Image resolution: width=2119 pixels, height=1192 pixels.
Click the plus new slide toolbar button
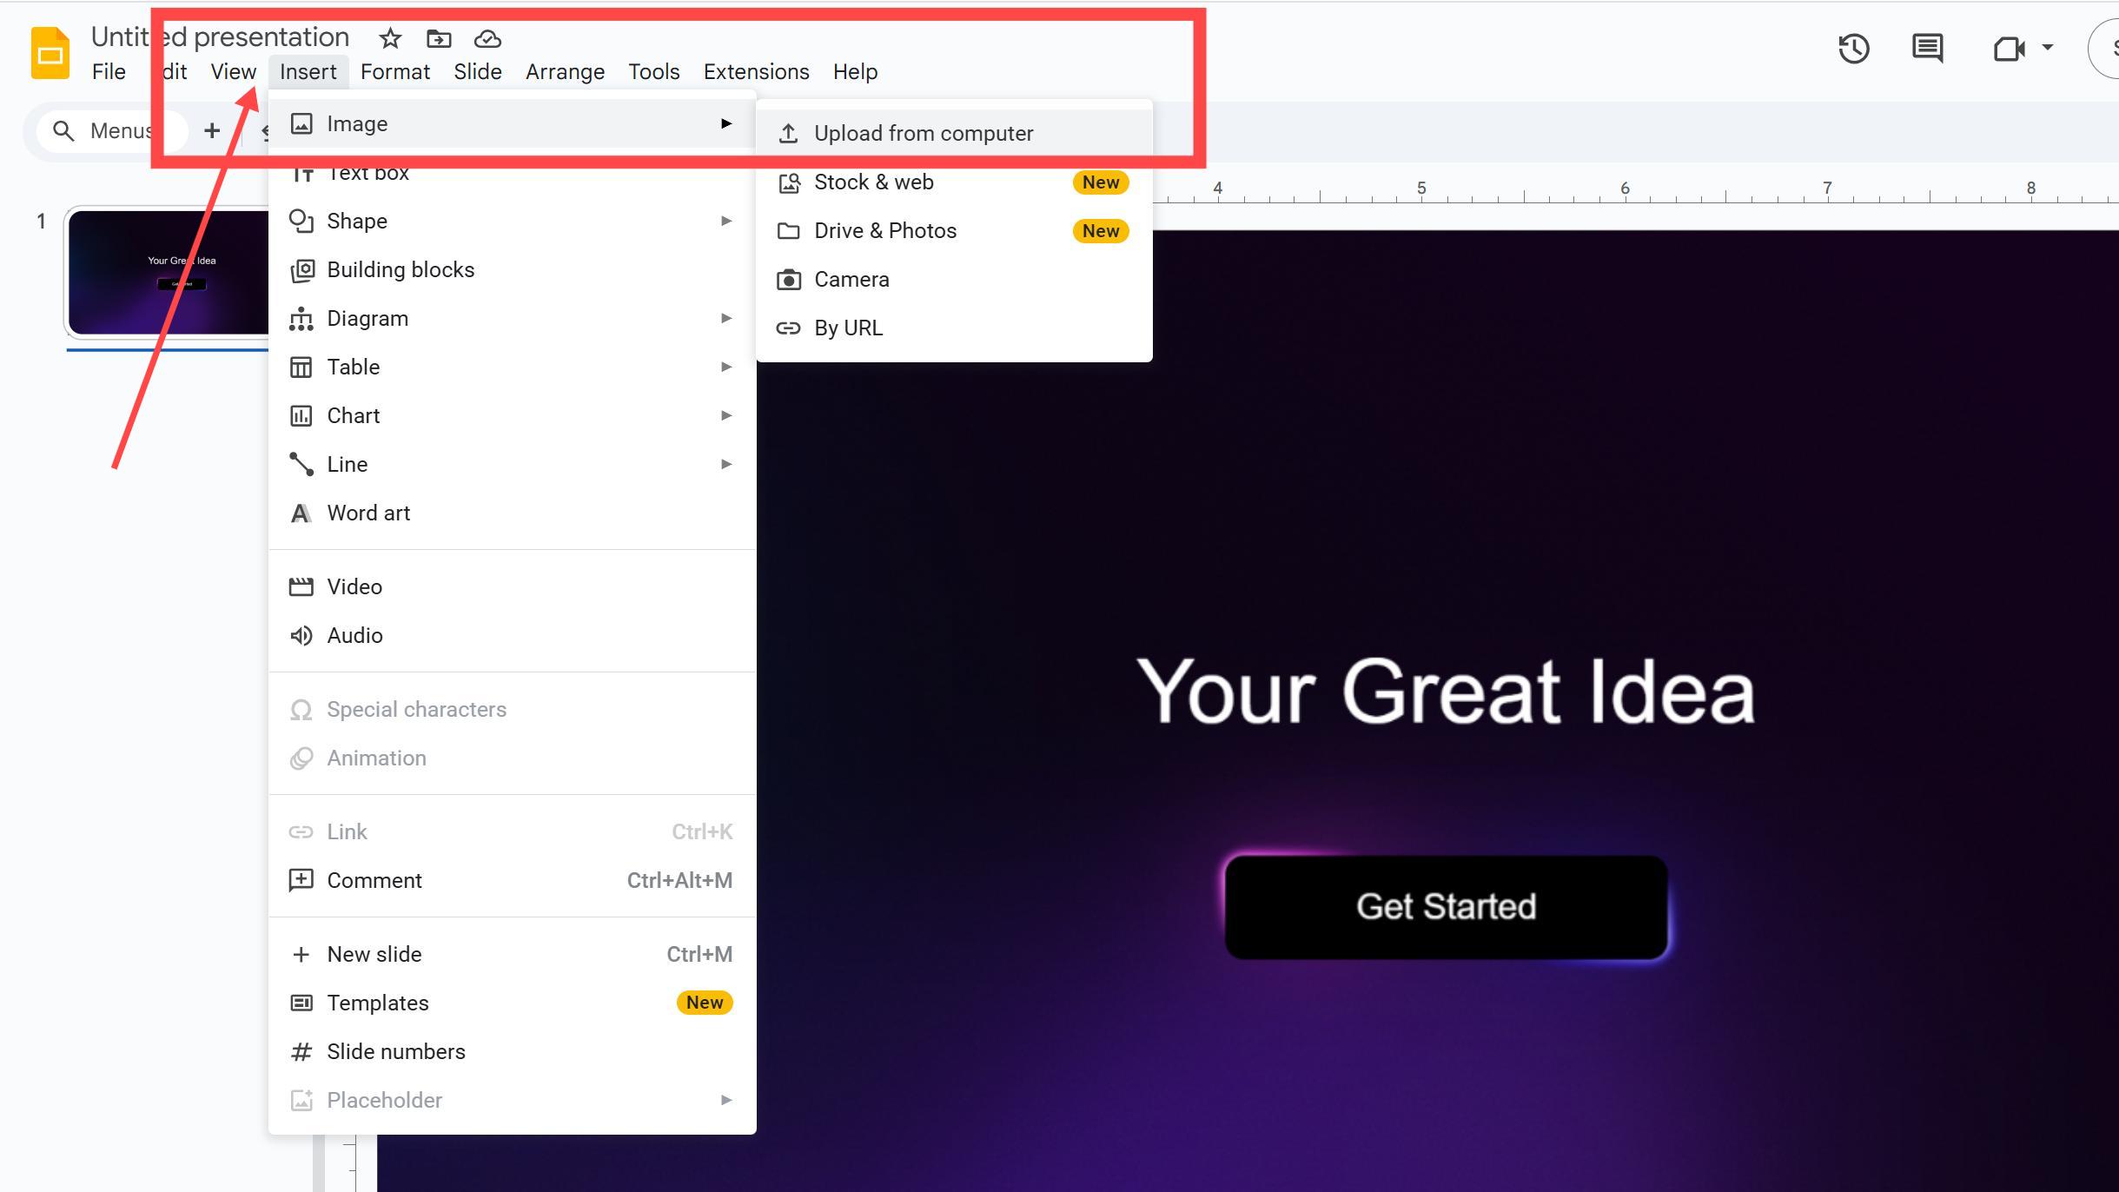211,130
